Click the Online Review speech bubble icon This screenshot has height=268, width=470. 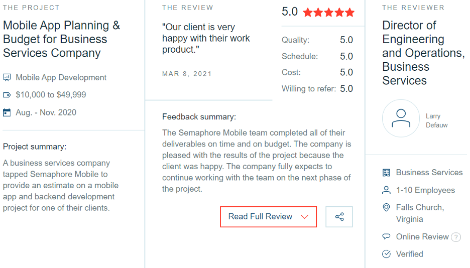(x=386, y=236)
